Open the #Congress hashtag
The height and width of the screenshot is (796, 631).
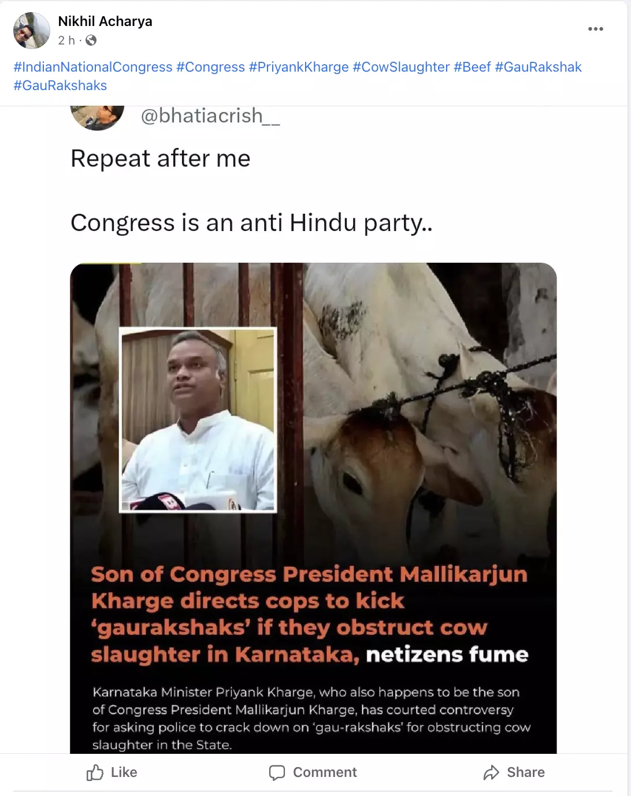(211, 67)
